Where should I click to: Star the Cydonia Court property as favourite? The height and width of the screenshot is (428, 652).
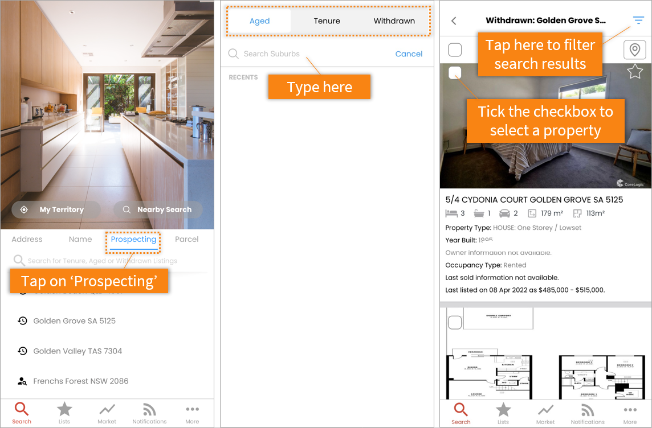635,72
